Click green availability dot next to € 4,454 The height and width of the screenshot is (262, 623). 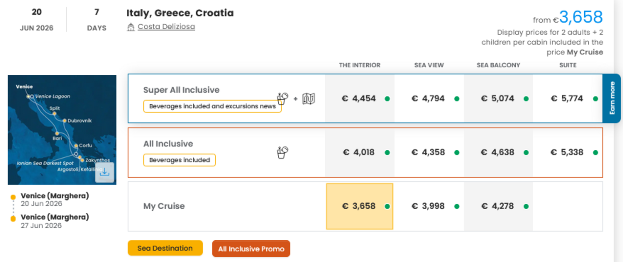tap(387, 99)
